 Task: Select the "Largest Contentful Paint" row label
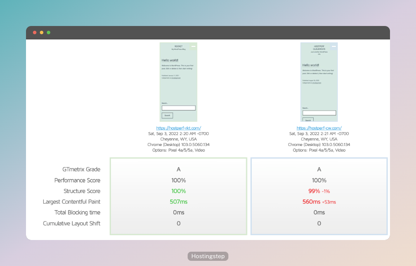(x=71, y=202)
